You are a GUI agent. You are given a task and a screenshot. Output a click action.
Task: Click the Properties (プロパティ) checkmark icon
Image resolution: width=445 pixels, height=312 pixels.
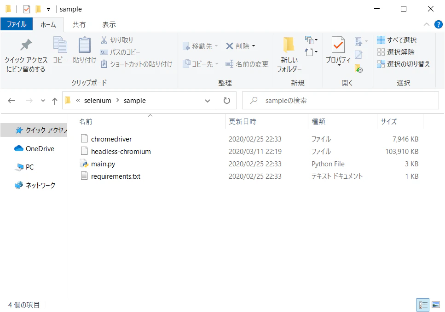click(338, 45)
